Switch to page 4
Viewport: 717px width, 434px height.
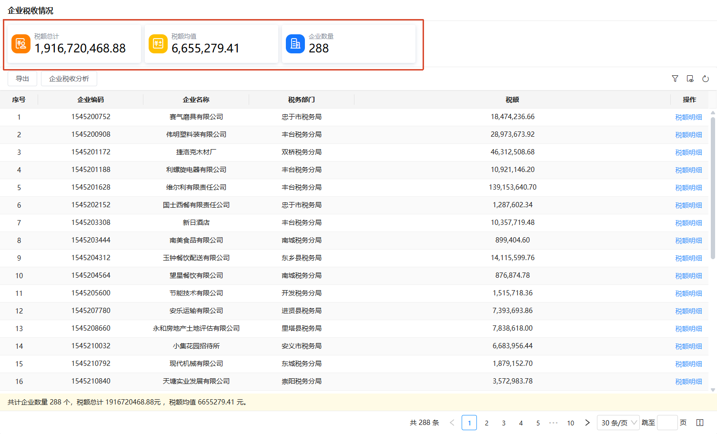click(x=521, y=423)
